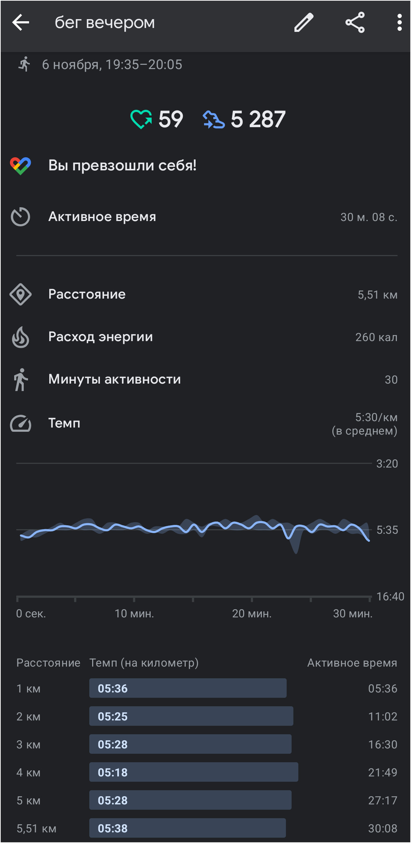Tap the Heart Points heart icon
Screen dimensions: 411x843
coord(141,119)
